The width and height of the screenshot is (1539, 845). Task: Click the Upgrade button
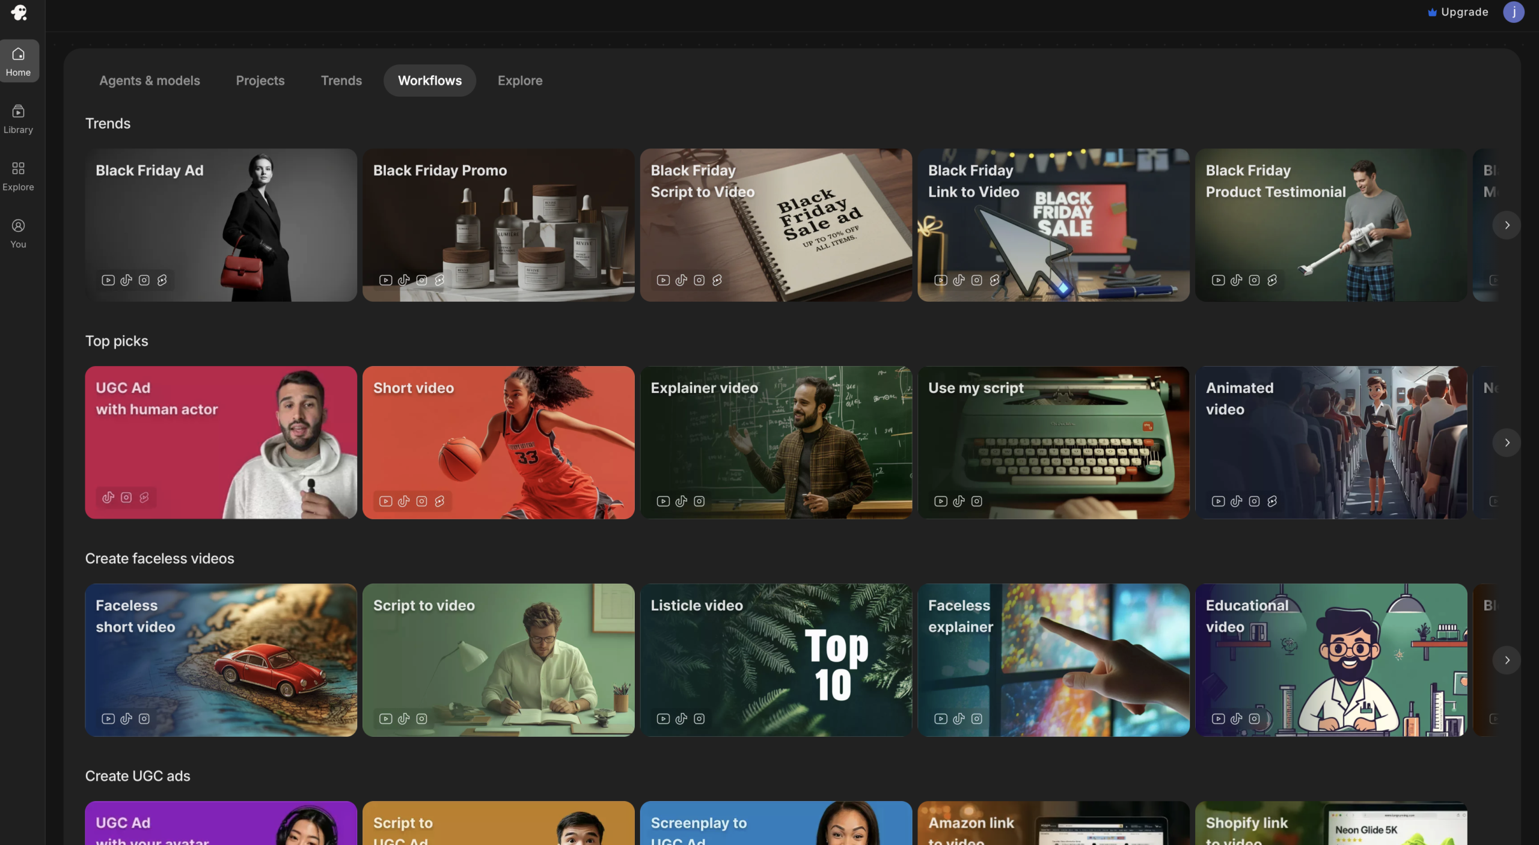pos(1458,12)
